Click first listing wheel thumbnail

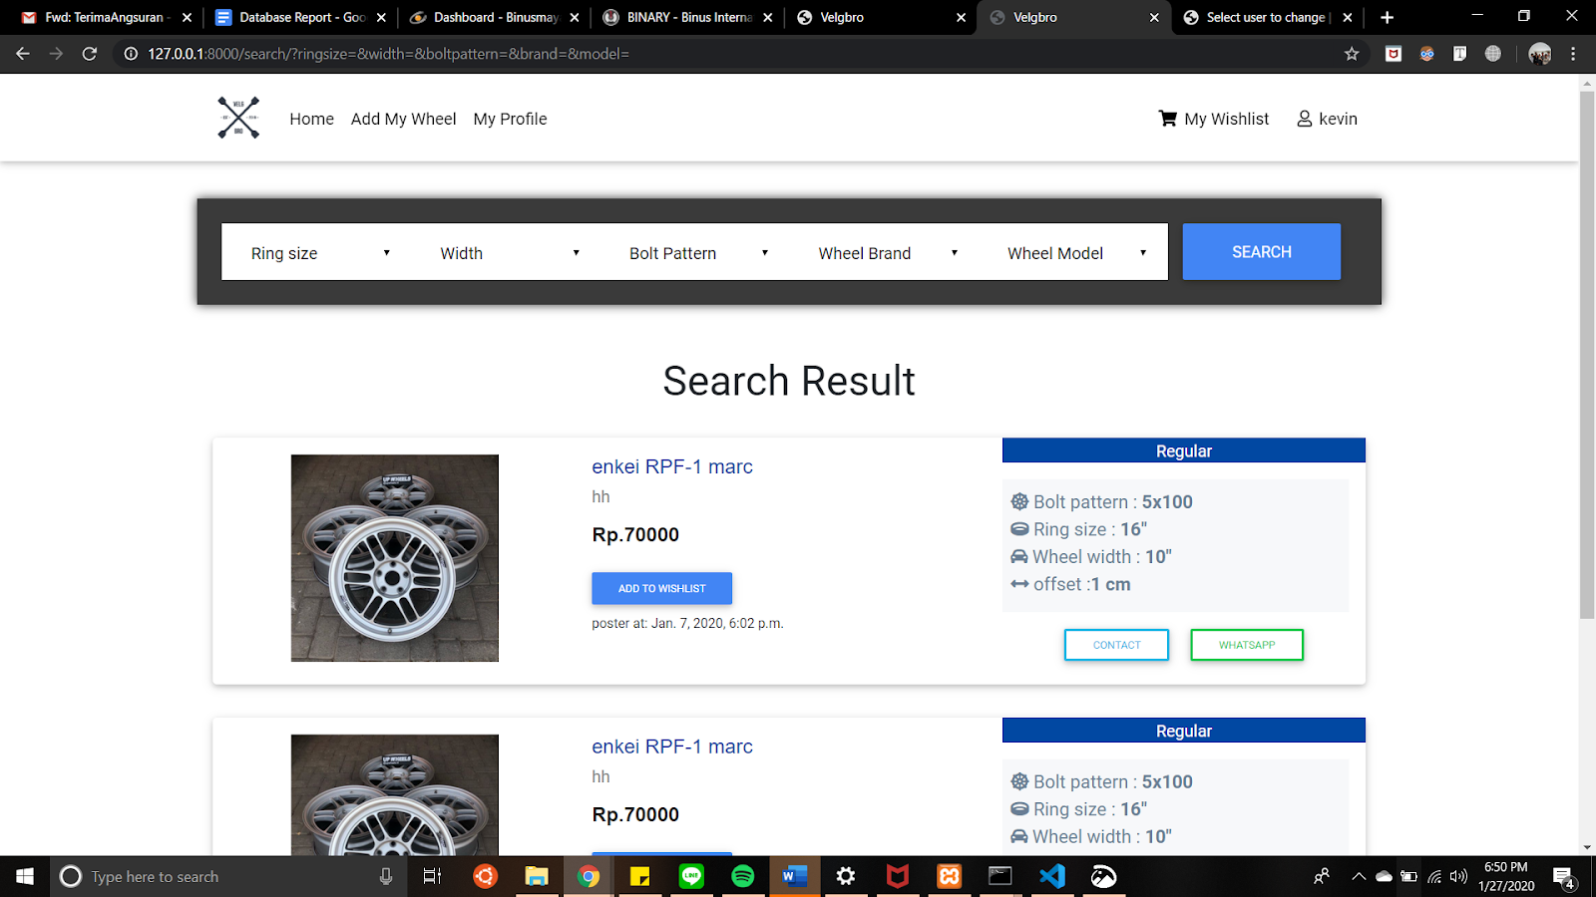[395, 558]
